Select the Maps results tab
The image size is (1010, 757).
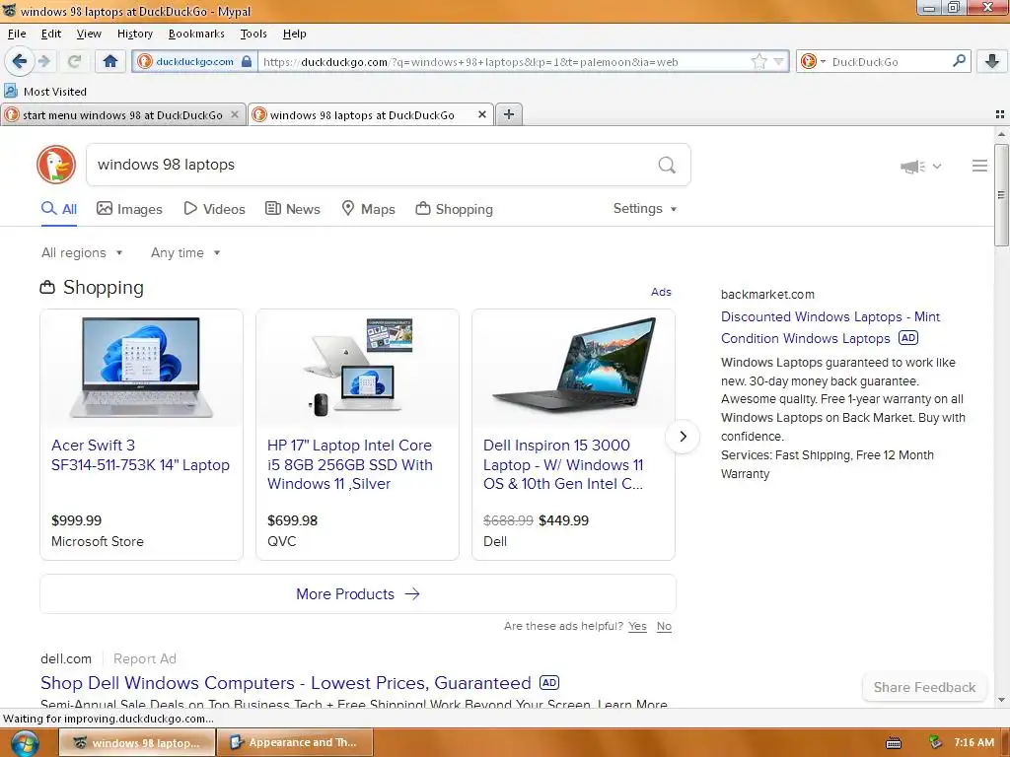[368, 209]
